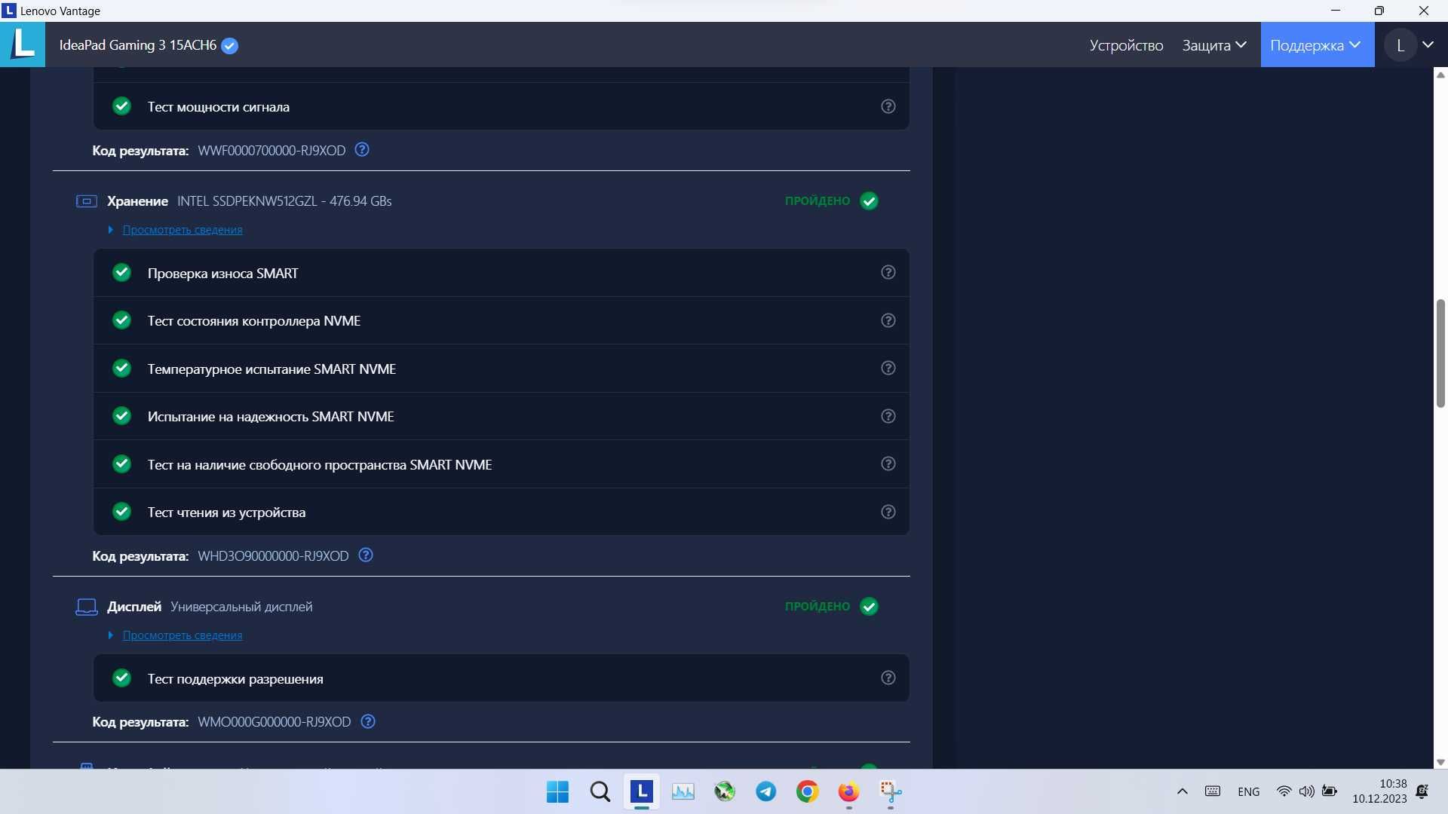Open the Поддержка dropdown menu

[x=1317, y=44]
